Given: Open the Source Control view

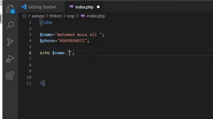Looking at the screenshot, I should 10,42.
